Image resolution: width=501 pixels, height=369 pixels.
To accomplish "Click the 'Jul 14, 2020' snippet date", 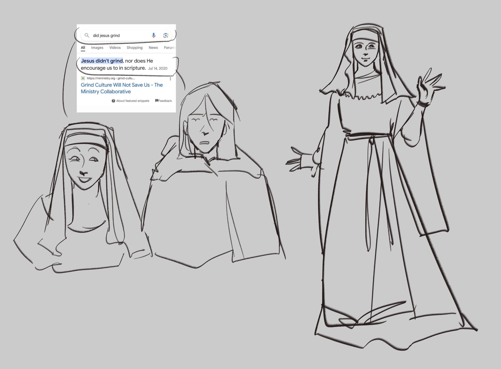I will point(157,68).
